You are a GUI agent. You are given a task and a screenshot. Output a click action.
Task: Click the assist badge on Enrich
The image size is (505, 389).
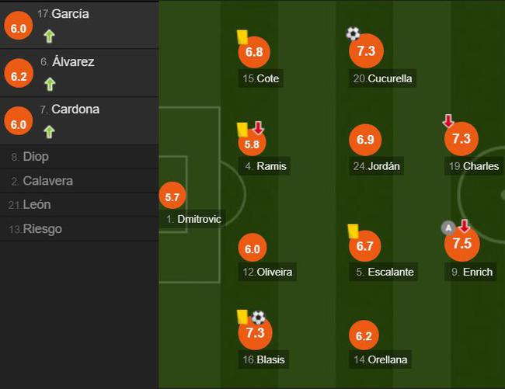pos(448,228)
